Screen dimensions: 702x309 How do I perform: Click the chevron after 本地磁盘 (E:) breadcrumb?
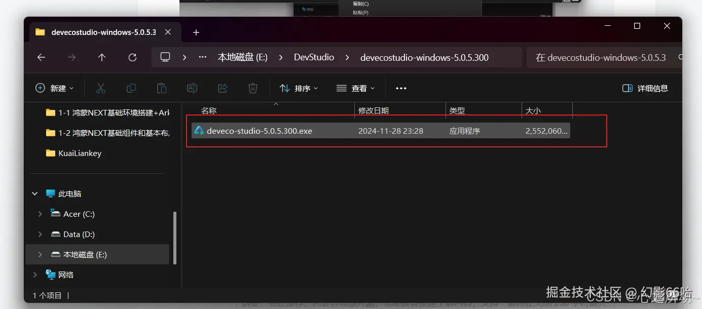coord(281,57)
